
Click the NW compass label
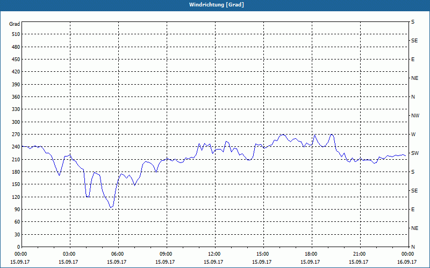[415, 116]
